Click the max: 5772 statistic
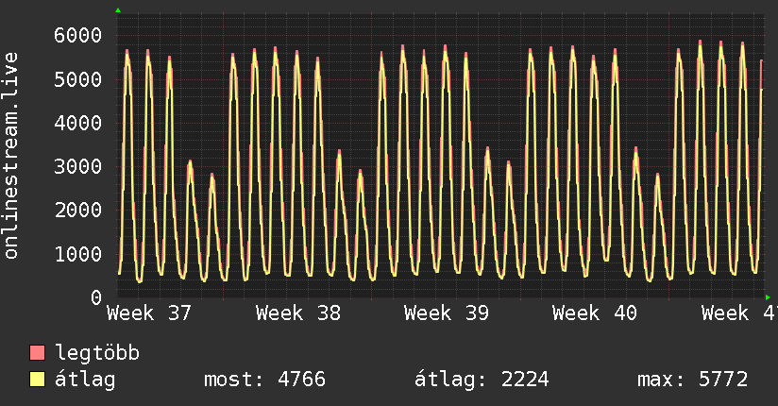 pyautogui.click(x=693, y=380)
